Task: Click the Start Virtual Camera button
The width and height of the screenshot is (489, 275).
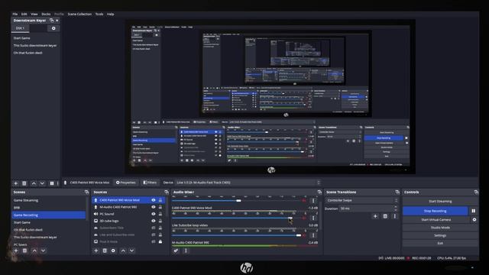Action: click(436, 220)
